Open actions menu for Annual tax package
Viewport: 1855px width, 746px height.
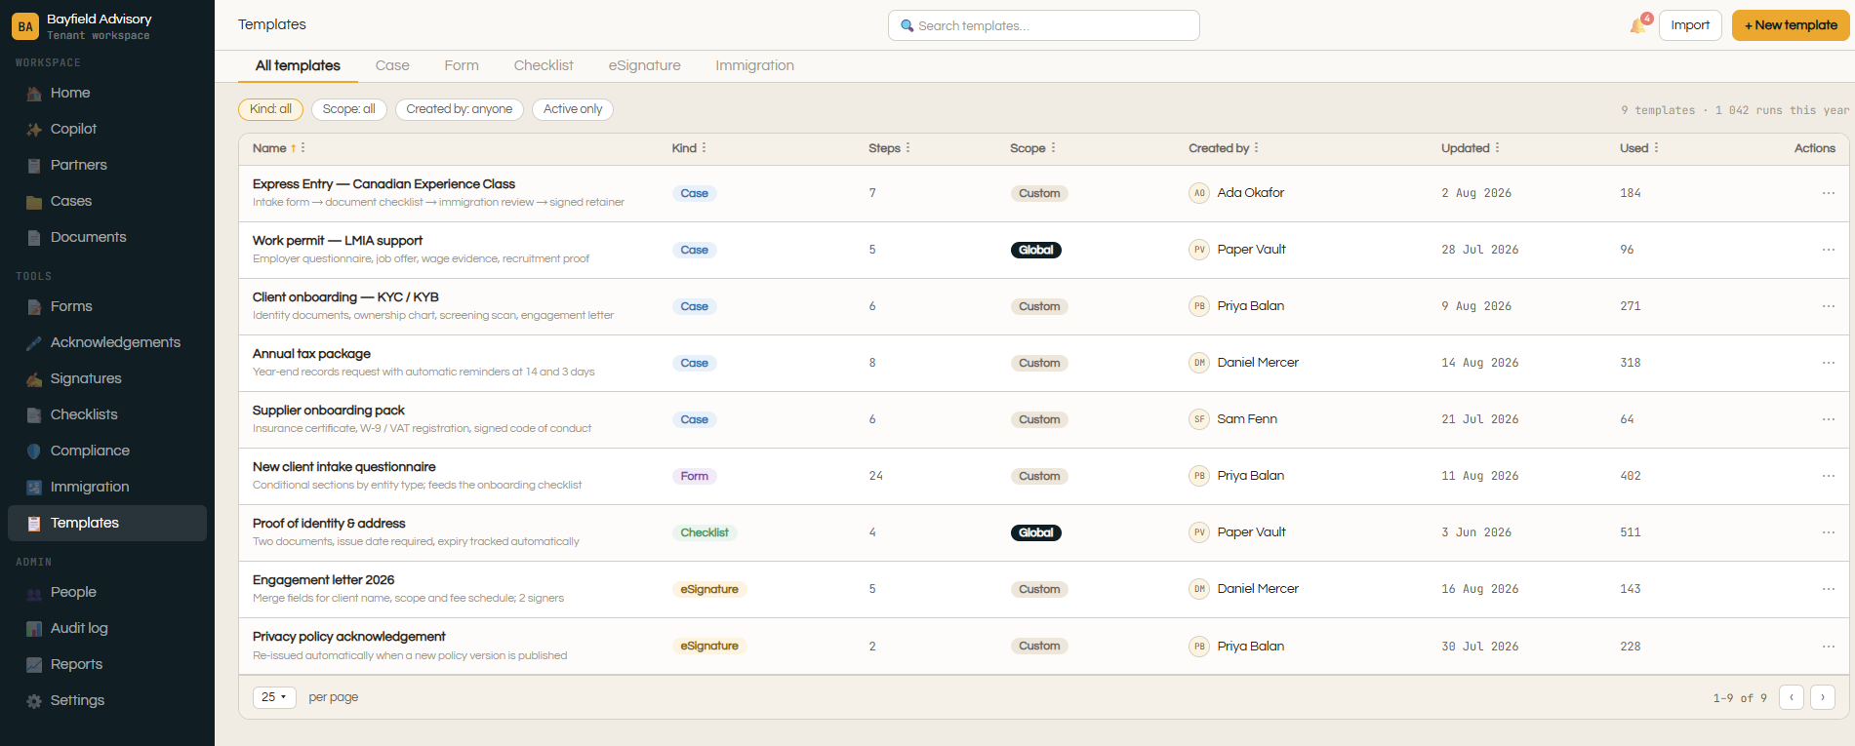(x=1828, y=363)
